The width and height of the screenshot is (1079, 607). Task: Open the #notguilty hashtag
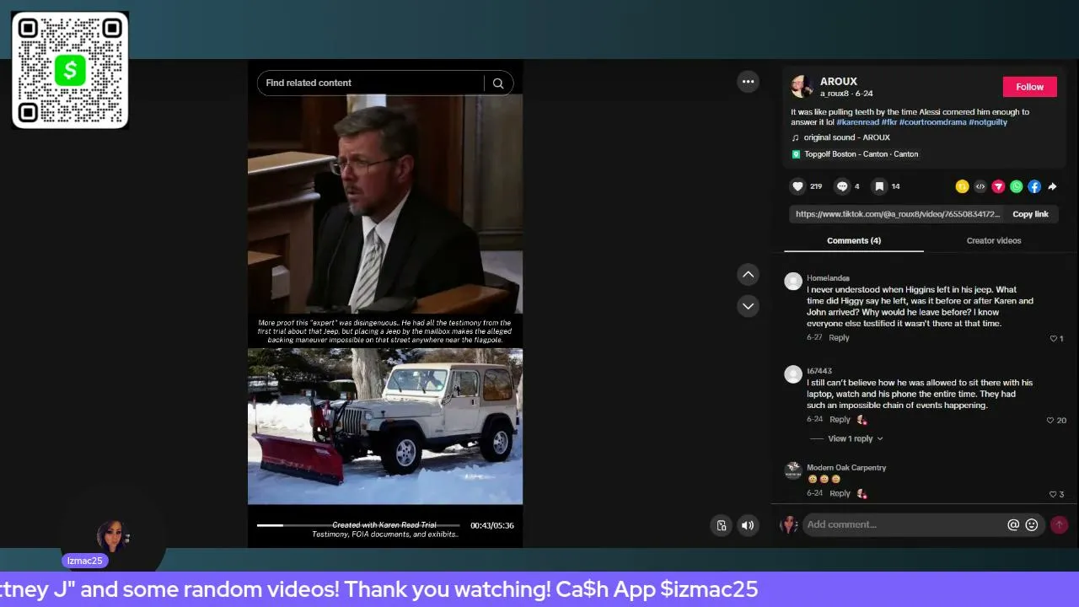[x=988, y=122]
